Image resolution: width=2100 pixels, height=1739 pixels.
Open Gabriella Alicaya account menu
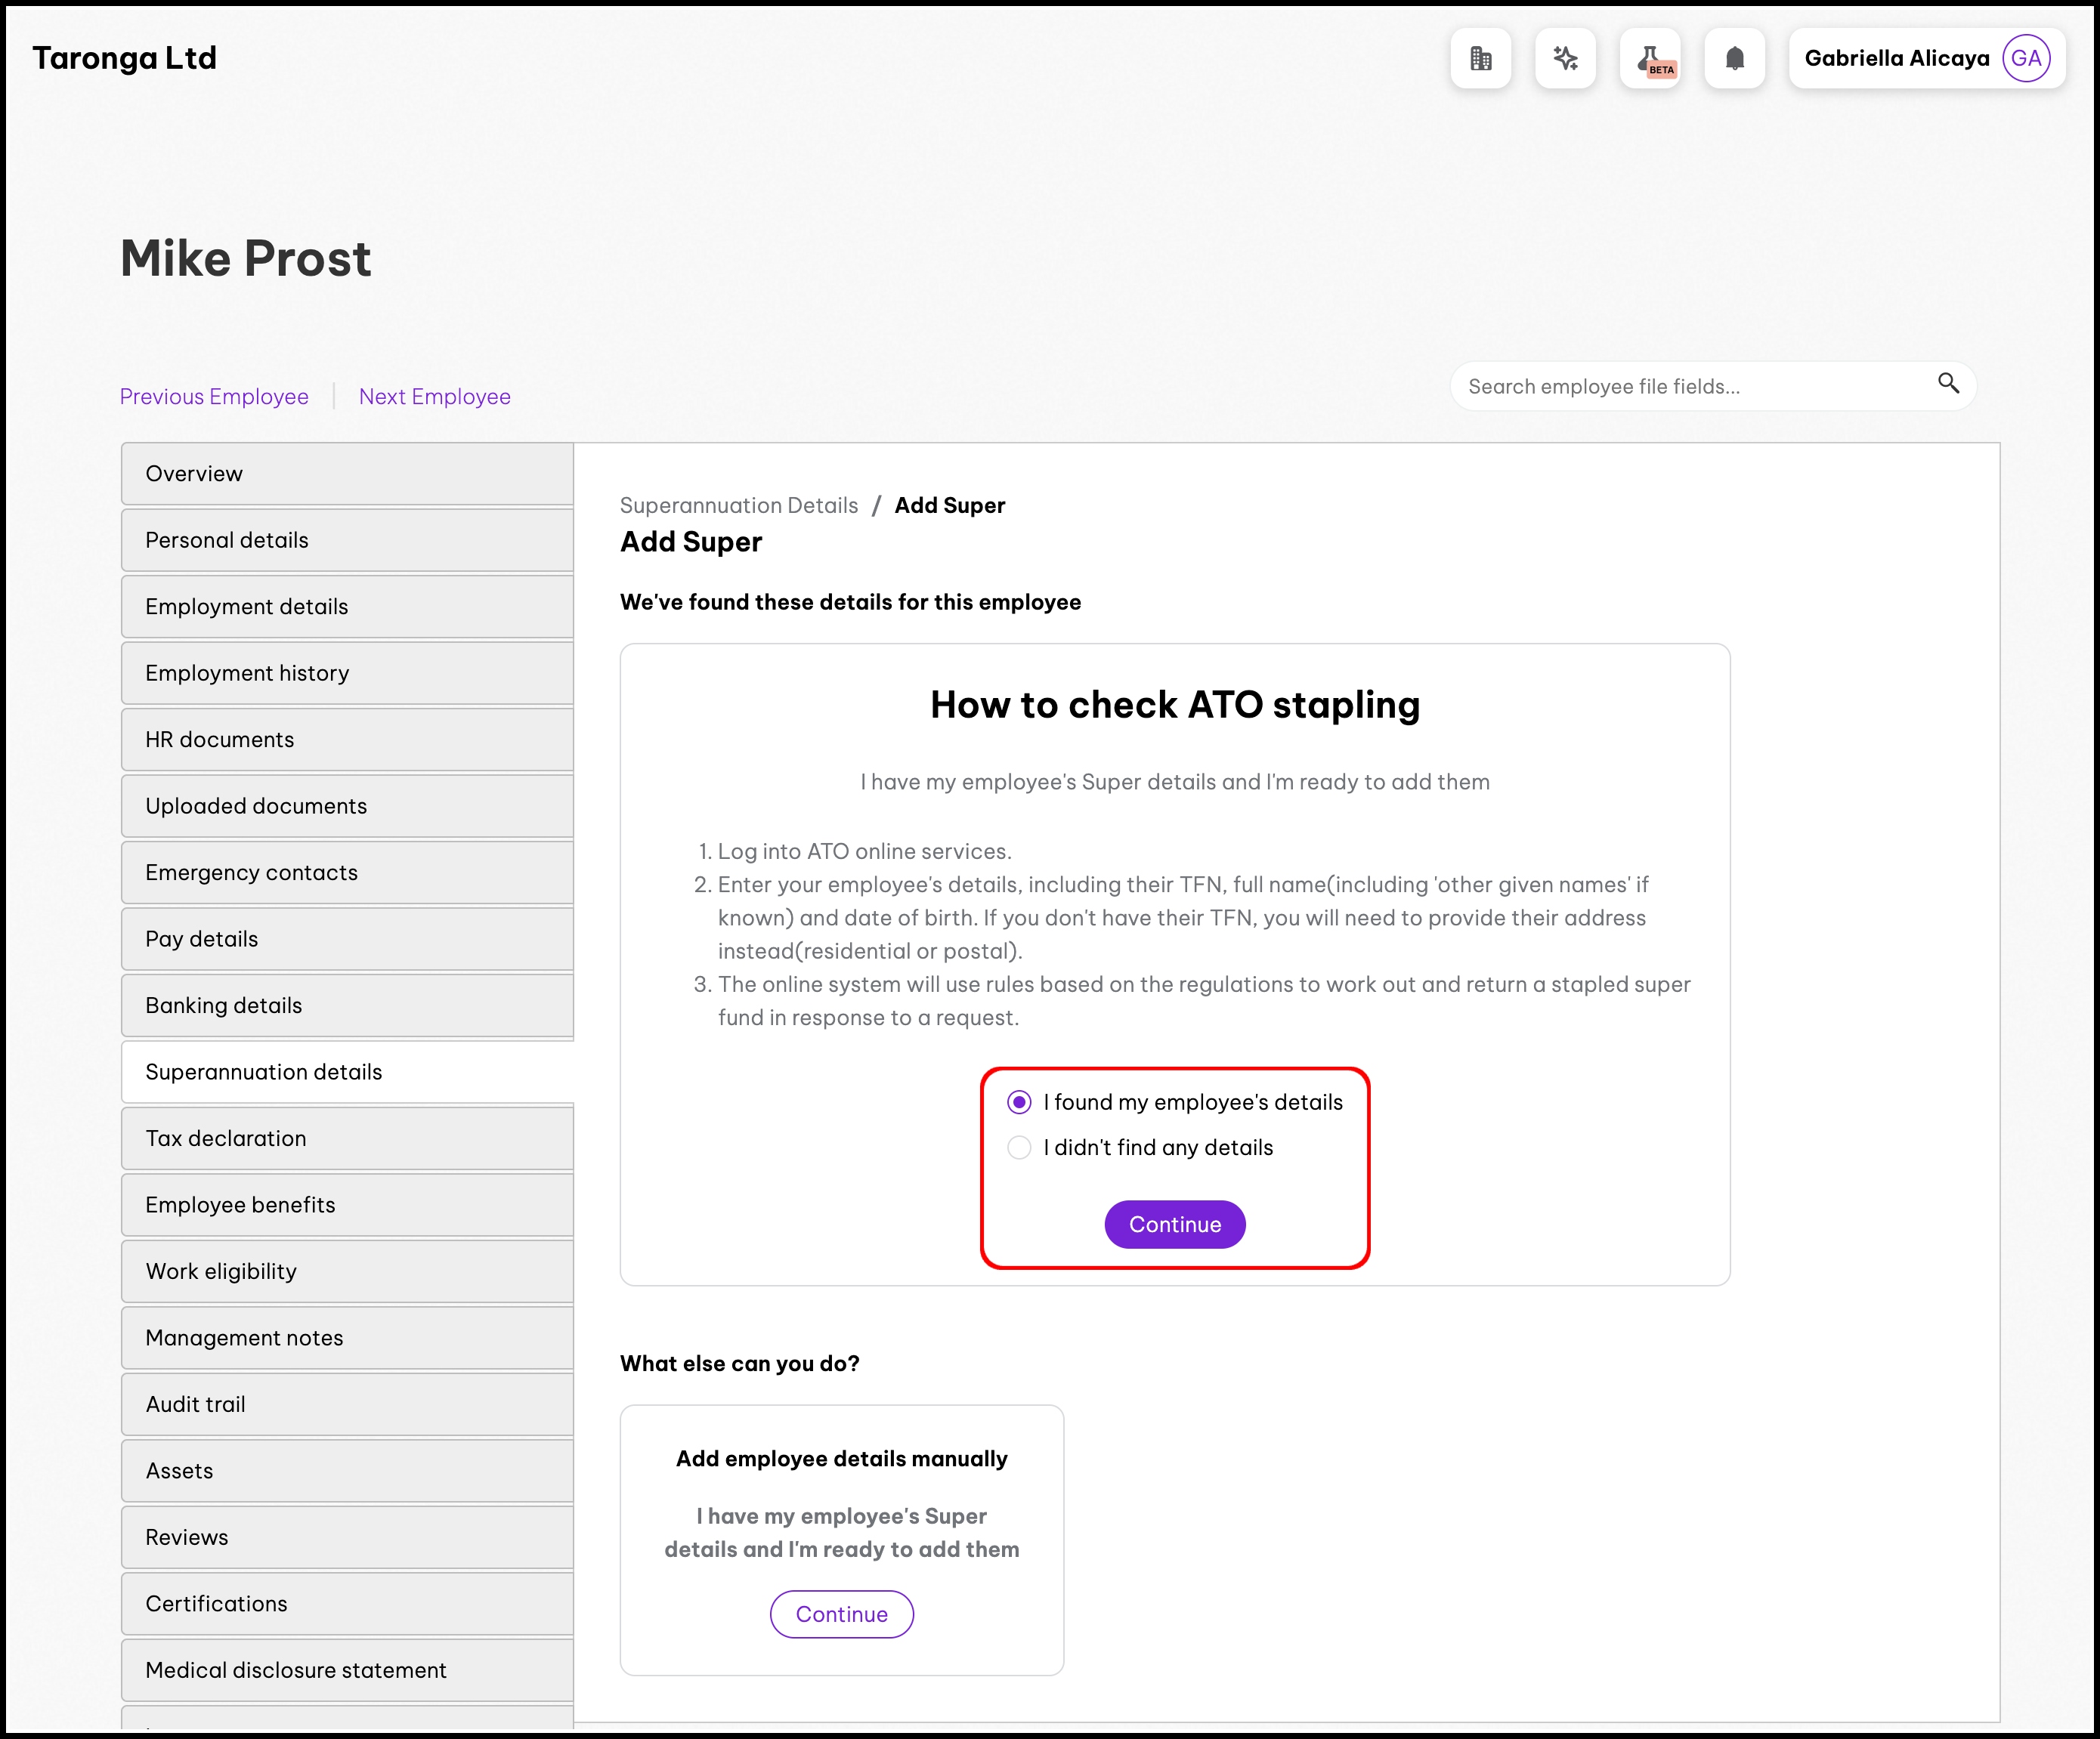coord(1896,59)
